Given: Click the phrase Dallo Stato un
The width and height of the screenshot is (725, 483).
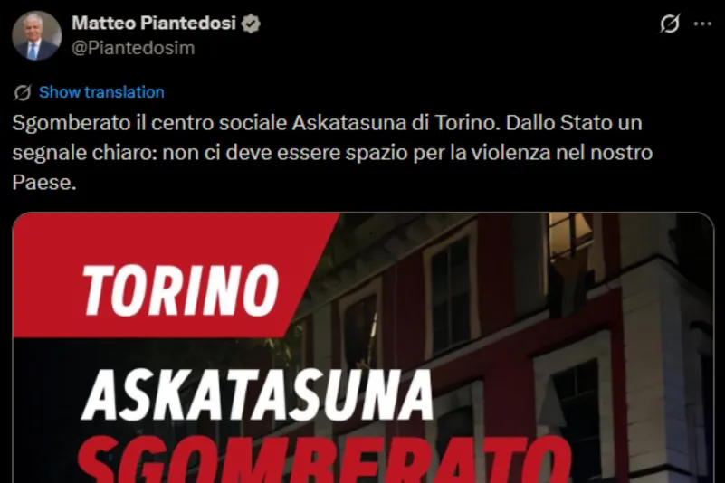Looking at the screenshot, I should tap(574, 123).
